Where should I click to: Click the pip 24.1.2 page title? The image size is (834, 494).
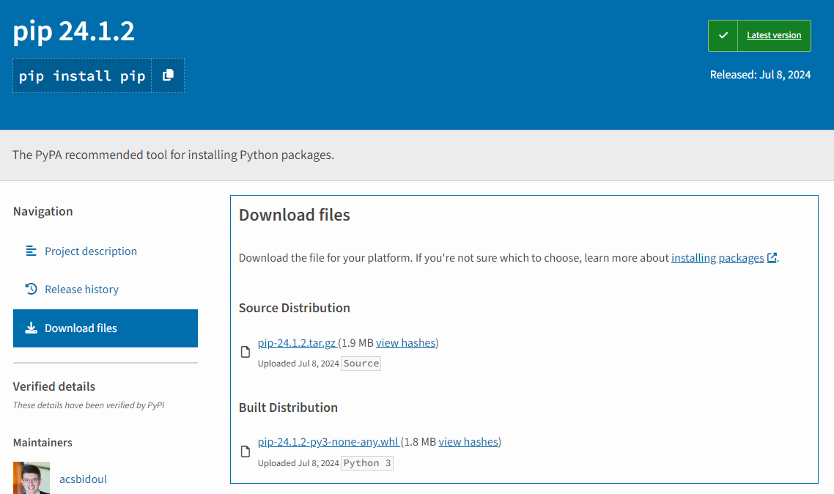tap(73, 31)
